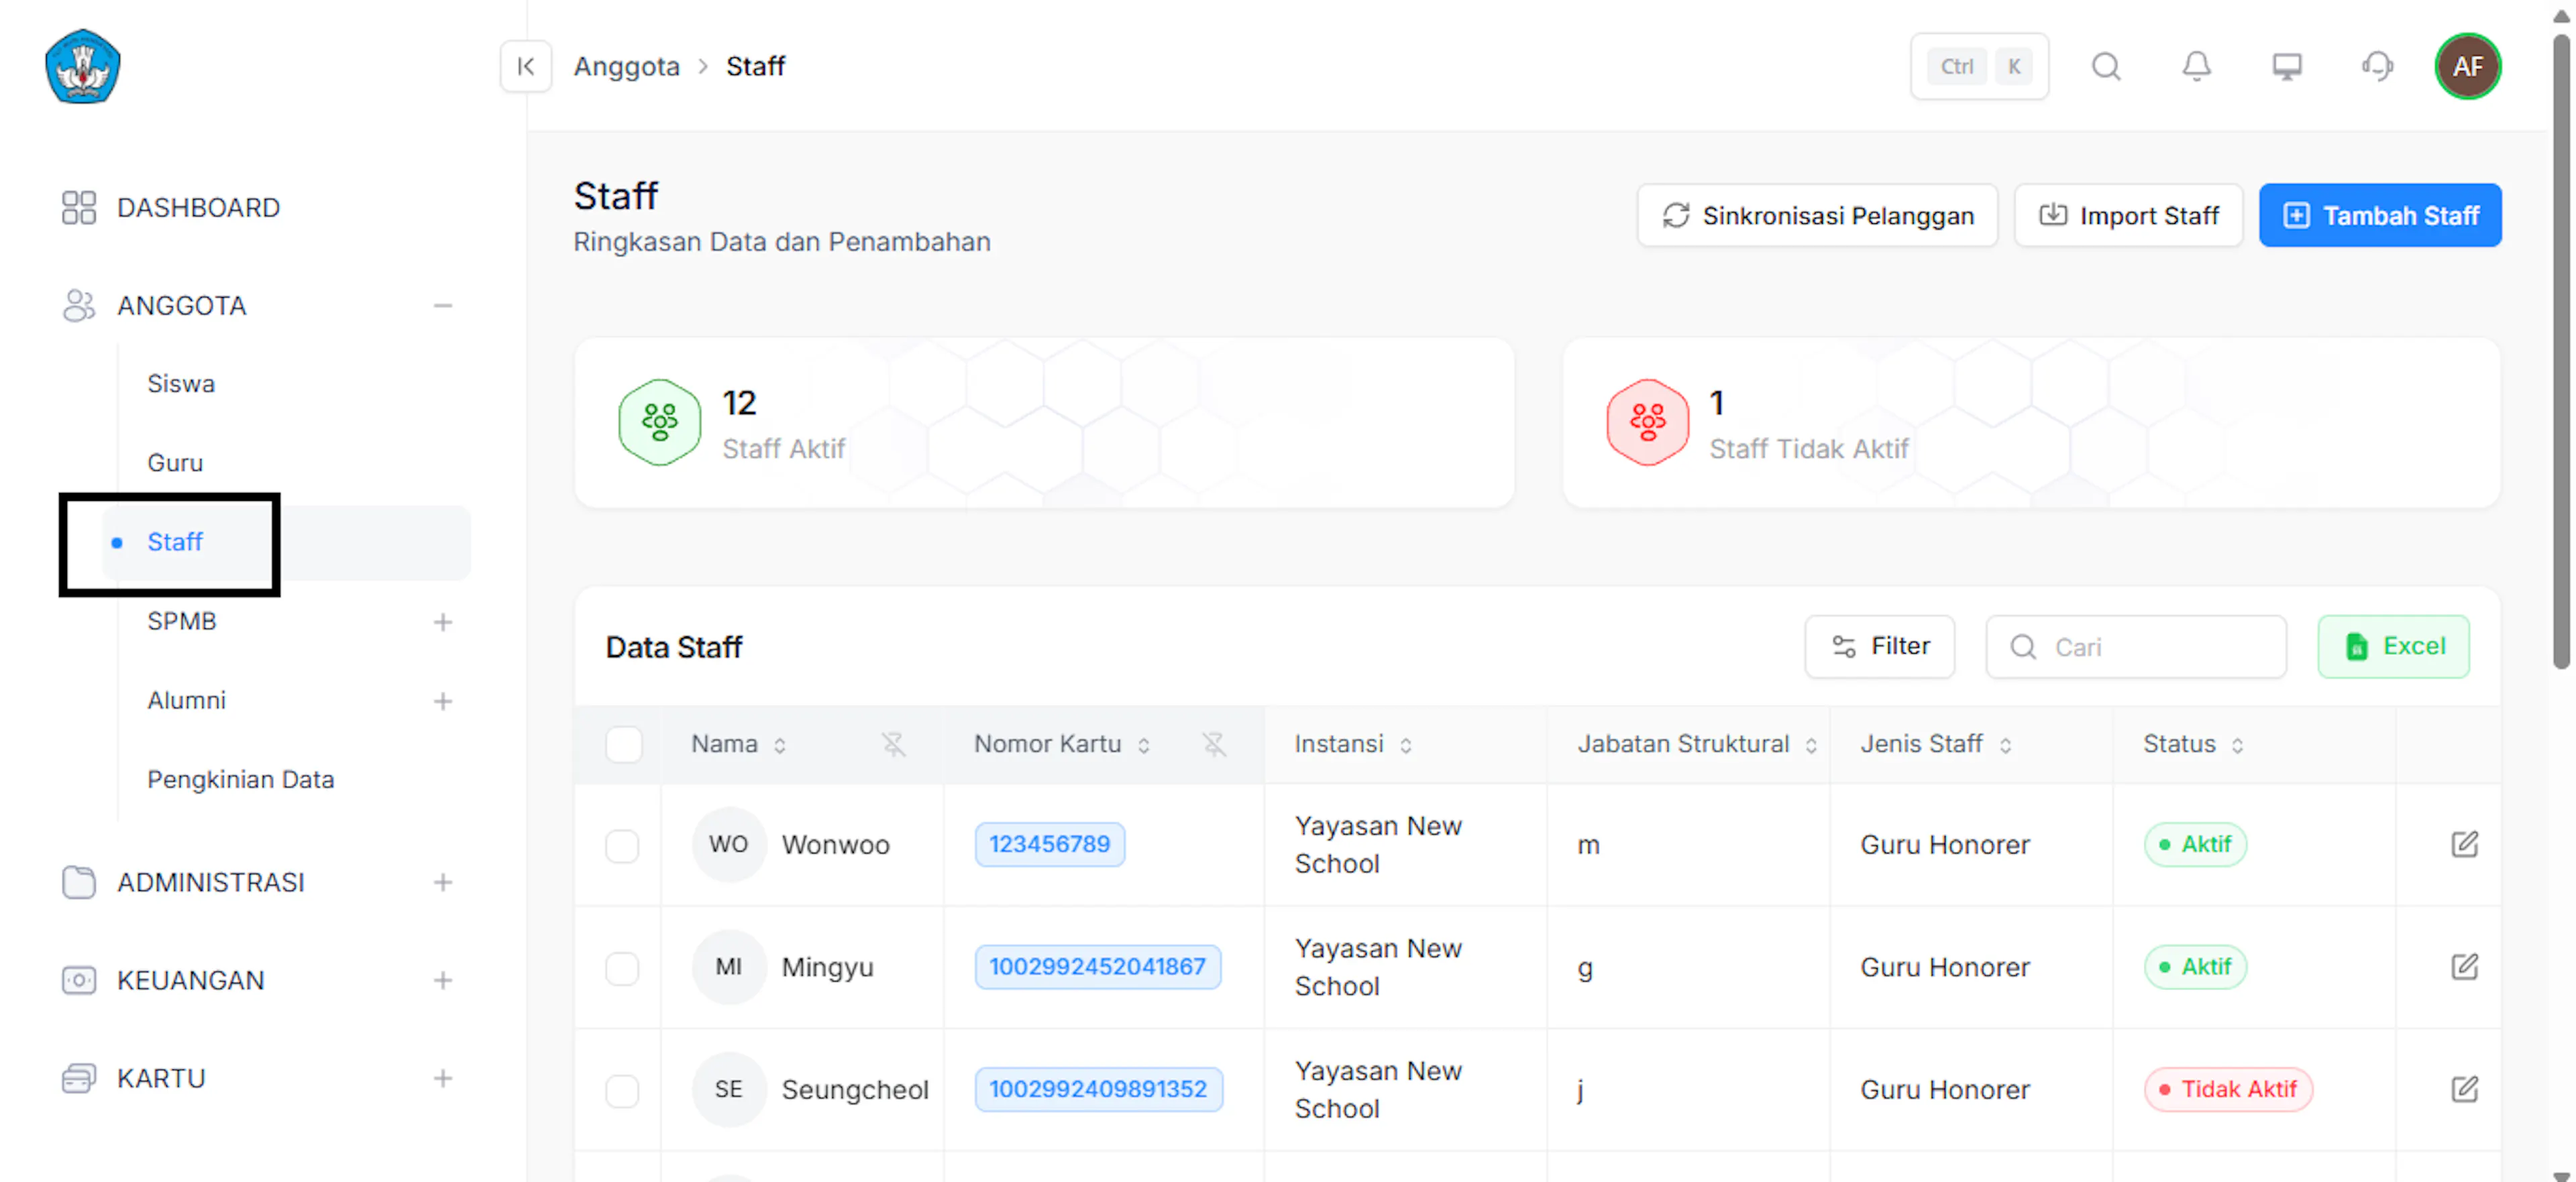This screenshot has height=1182, width=2576.
Task: Click the red Staff Tidak Aktif hexagon icon
Action: tap(1647, 422)
